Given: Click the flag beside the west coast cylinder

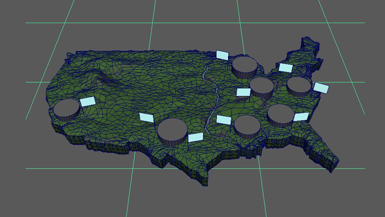Looking at the screenshot, I should (x=88, y=102).
